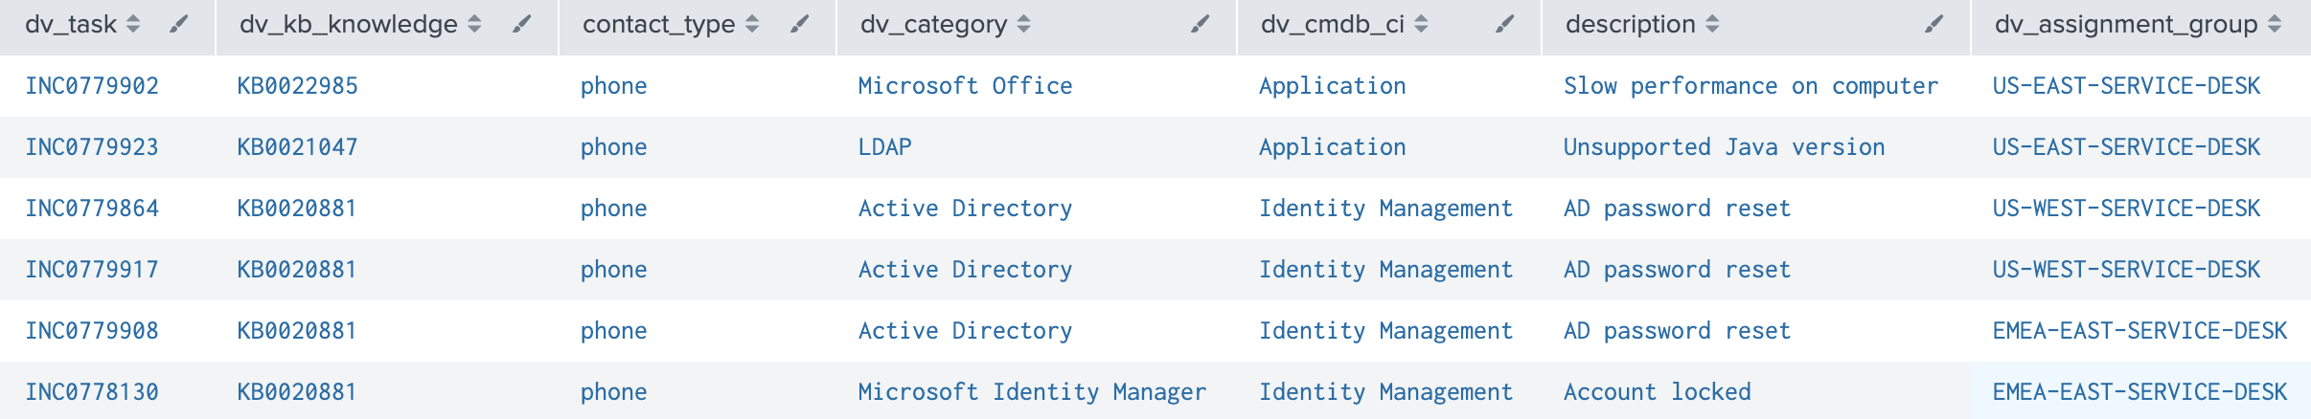Click the pencil edit icon for dv_task

tap(179, 25)
